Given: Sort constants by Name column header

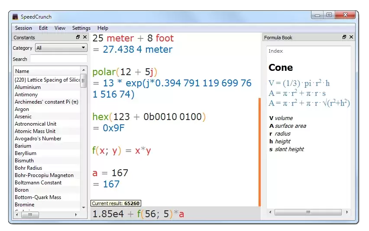Looking at the screenshot, I should tap(47, 71).
